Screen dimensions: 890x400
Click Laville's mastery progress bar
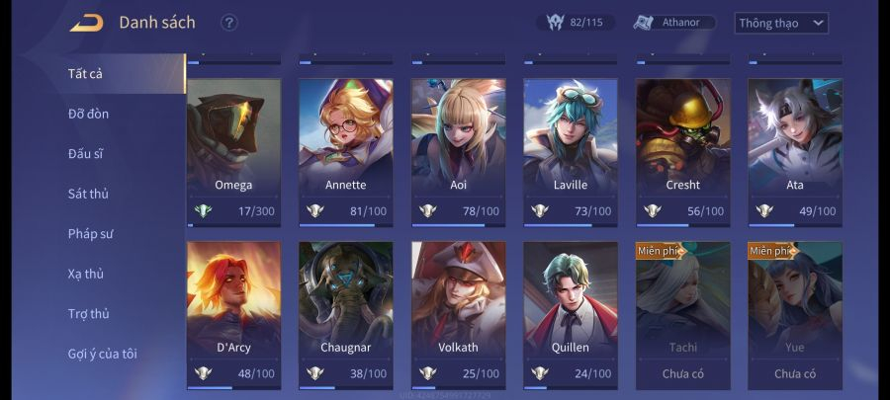[x=570, y=225]
